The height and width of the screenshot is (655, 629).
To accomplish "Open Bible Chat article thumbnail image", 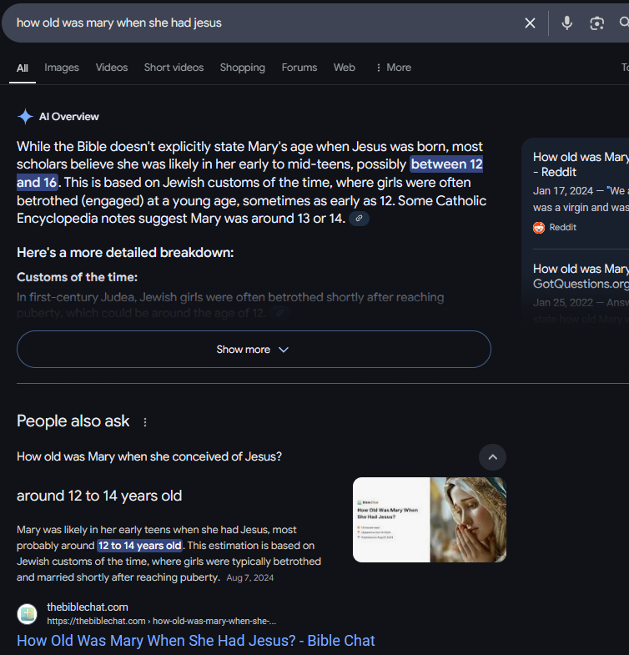I will coord(430,520).
